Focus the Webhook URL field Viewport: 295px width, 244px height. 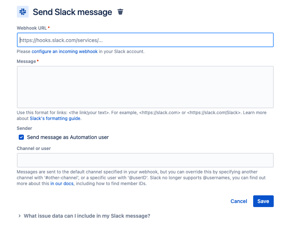[145, 40]
